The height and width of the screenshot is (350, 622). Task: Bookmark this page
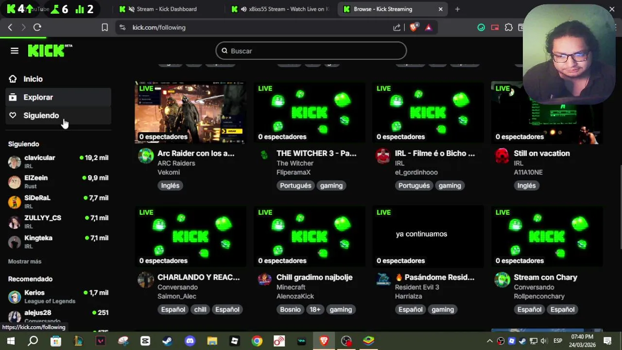point(104,27)
